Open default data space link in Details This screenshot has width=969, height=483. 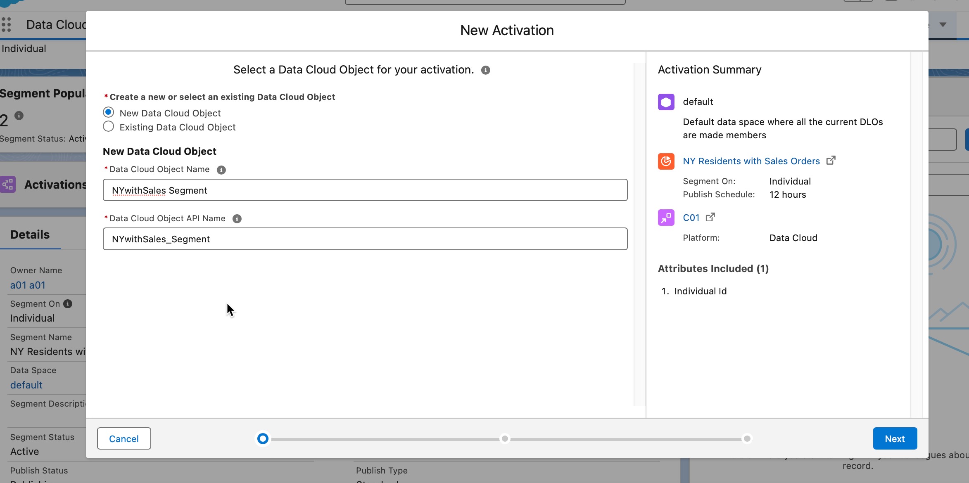[26, 385]
